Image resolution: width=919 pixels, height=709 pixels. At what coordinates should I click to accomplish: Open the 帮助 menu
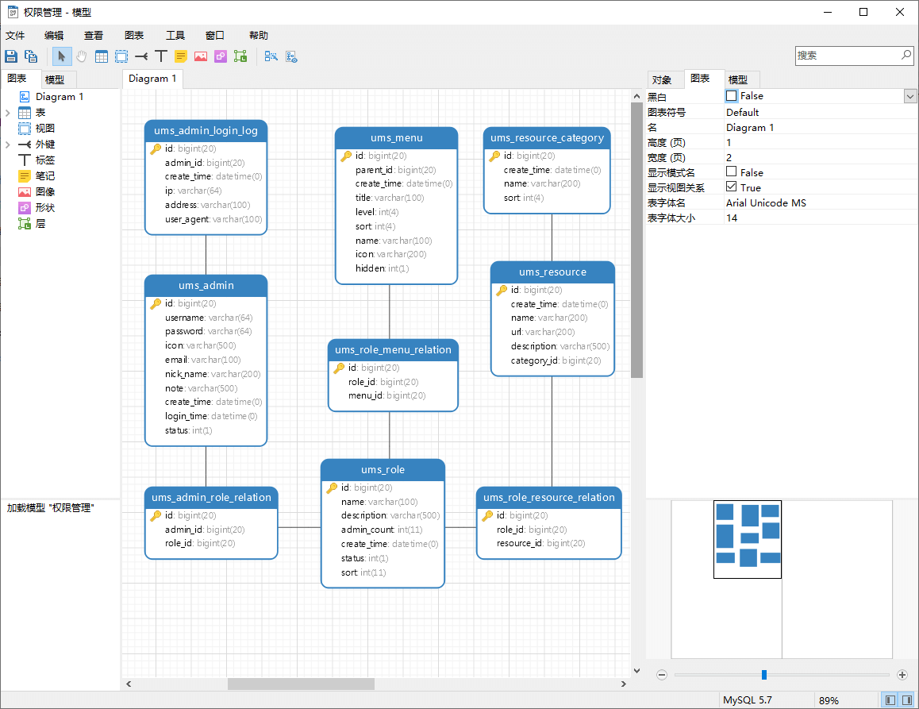(259, 35)
